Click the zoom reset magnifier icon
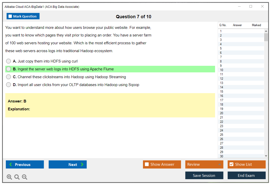Image resolution: width=272 pixels, height=186 pixels. [17, 177]
